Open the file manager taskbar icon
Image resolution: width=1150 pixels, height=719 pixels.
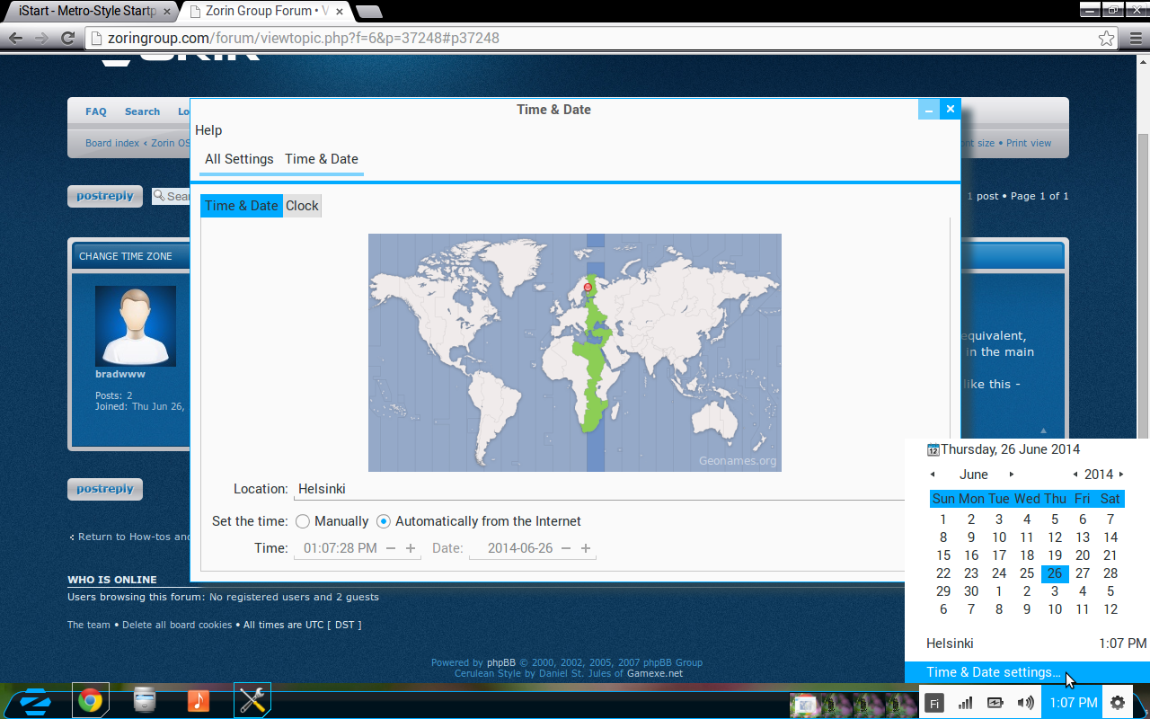pos(144,701)
